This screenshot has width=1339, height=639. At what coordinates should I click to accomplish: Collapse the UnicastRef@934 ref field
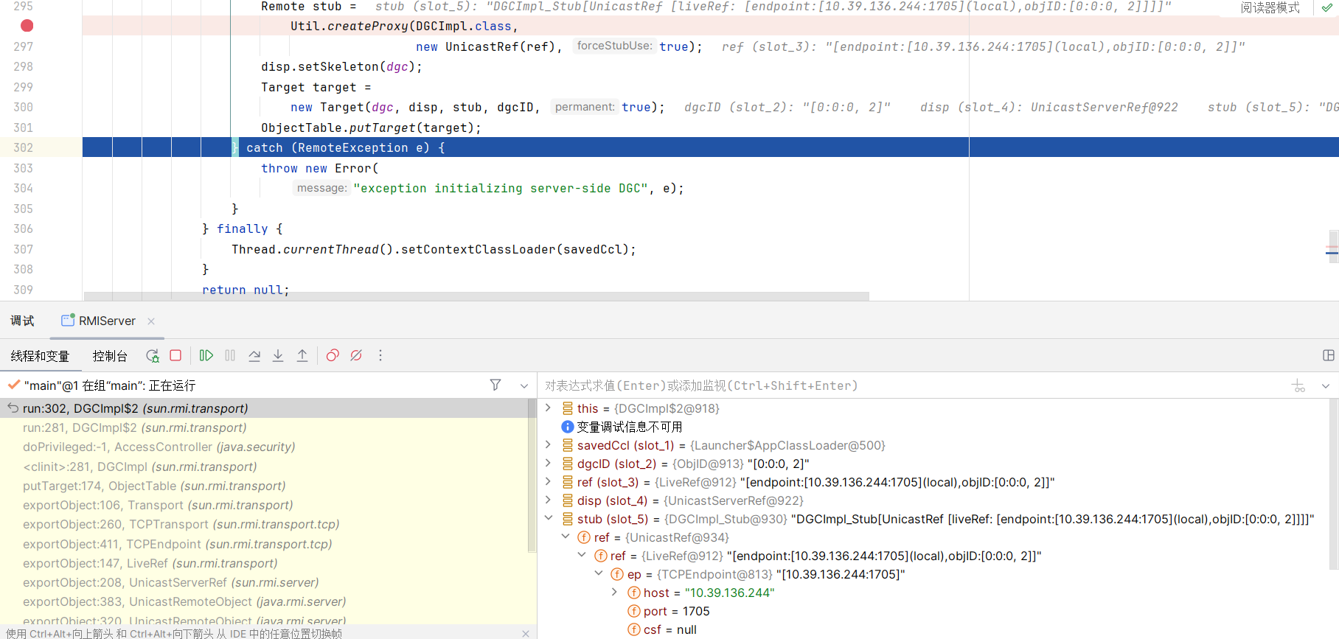[x=565, y=537]
